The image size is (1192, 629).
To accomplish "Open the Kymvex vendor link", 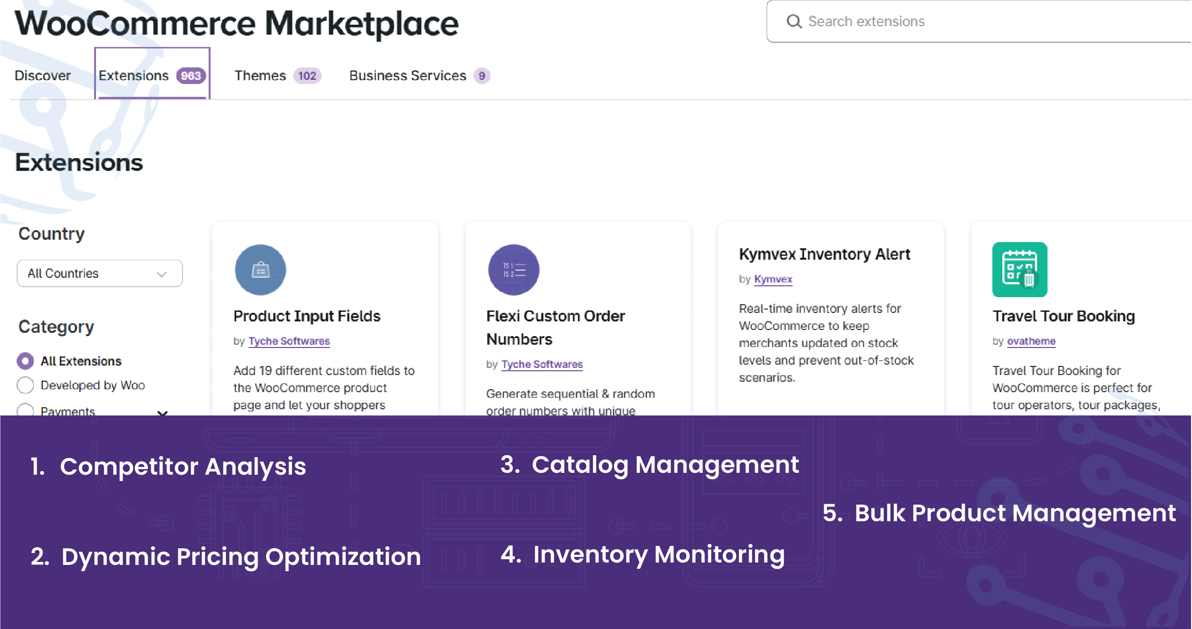I will coord(773,279).
